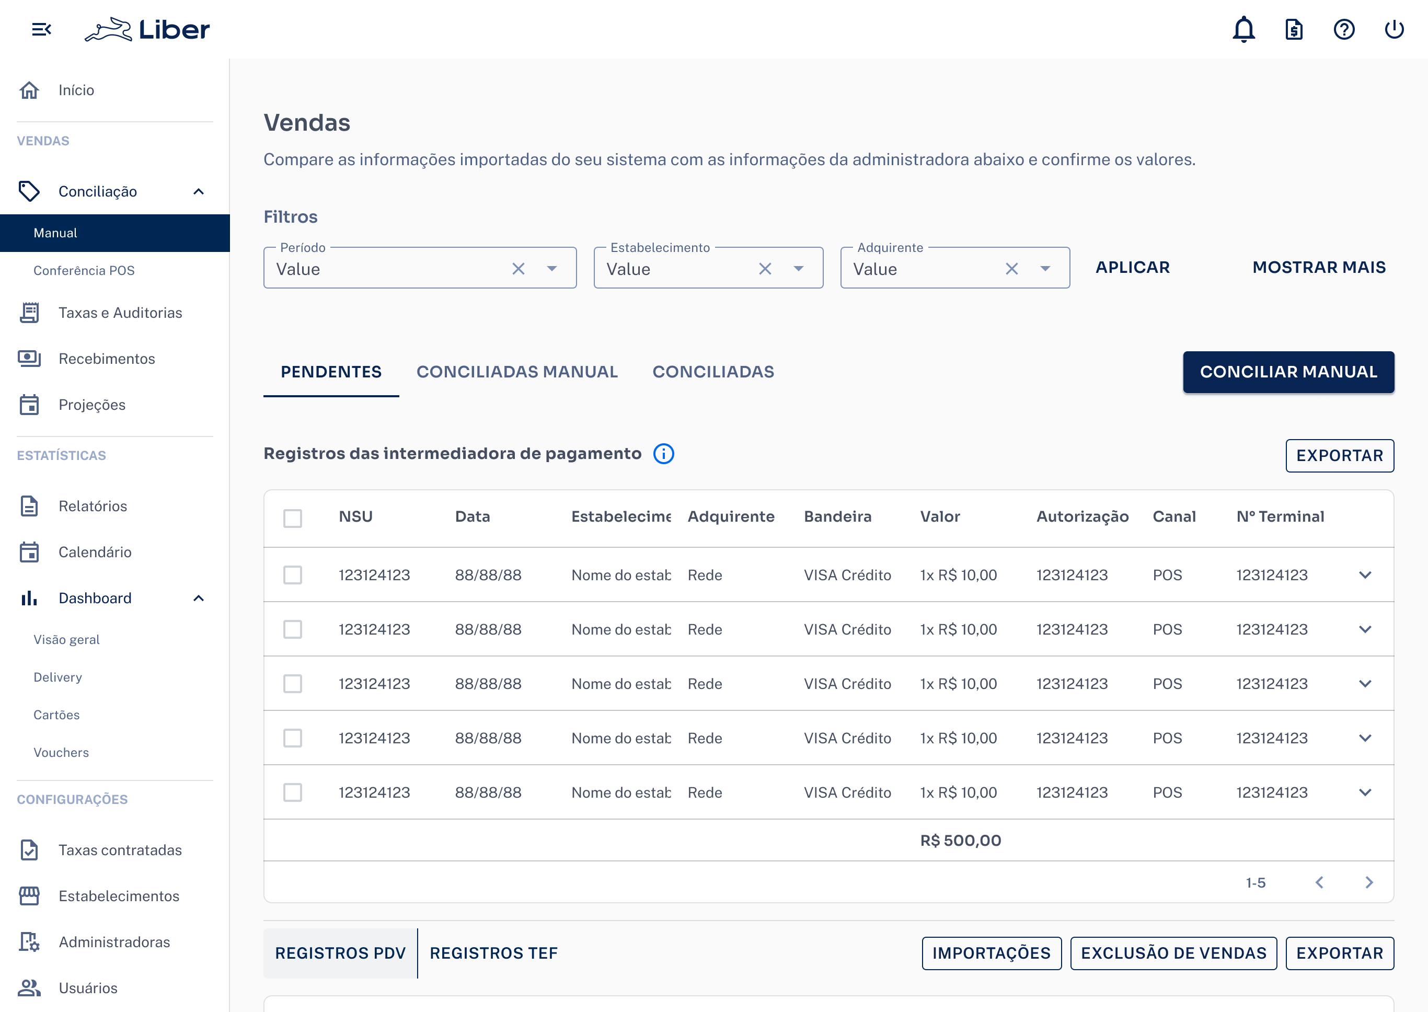Click the notifications bell icon
The width and height of the screenshot is (1428, 1012).
[x=1243, y=29]
